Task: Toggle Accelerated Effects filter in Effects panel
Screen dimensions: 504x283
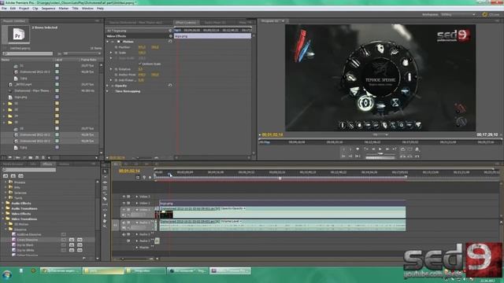Action: pyautogui.click(x=6, y=176)
